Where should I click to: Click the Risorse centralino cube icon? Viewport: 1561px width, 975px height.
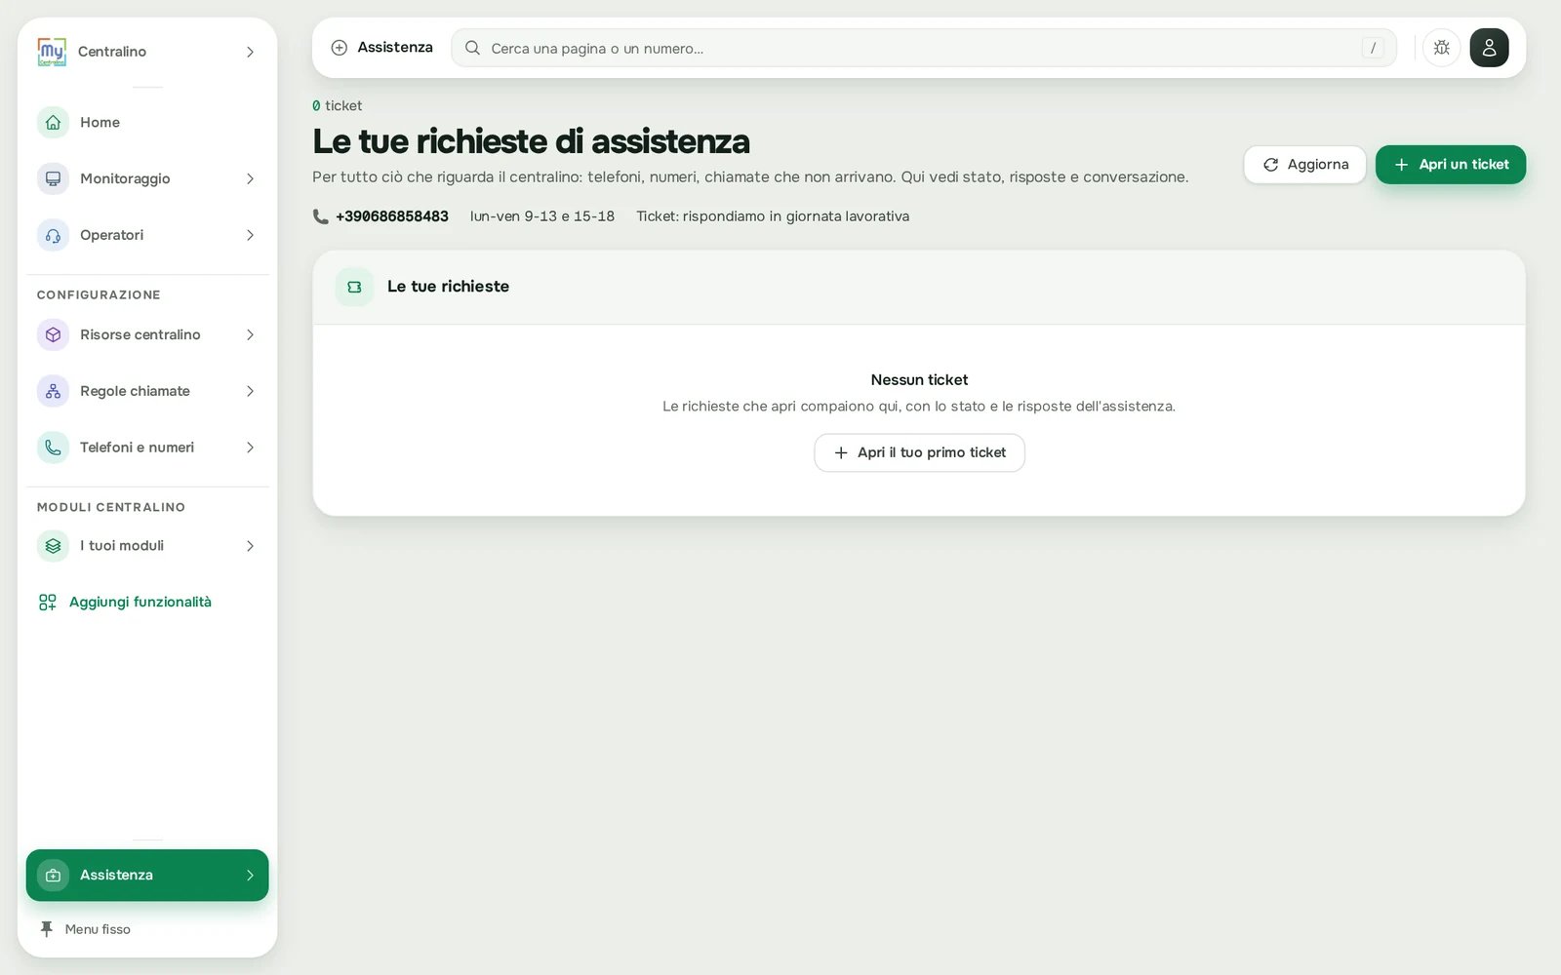click(x=53, y=334)
